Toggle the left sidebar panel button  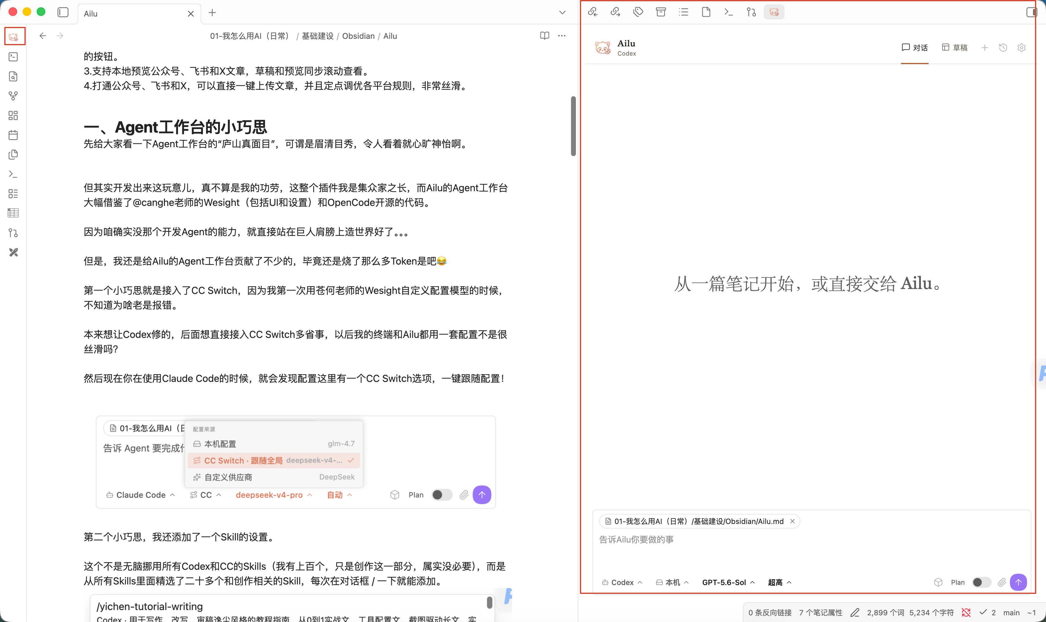[63, 12]
